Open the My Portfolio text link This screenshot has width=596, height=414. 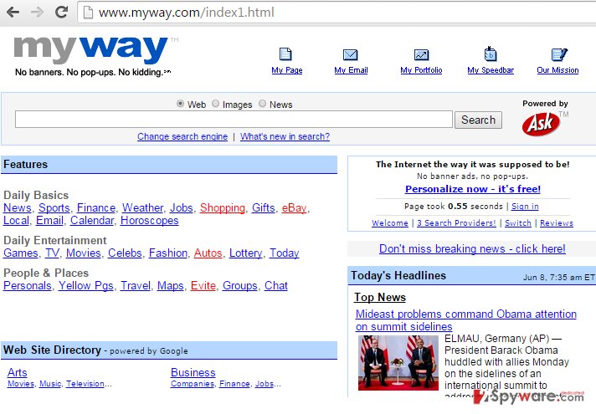421,70
